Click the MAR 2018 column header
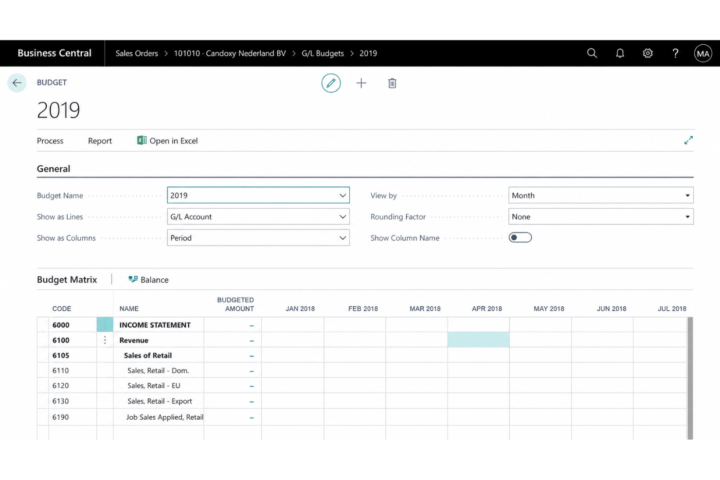This screenshot has height=480, width=720. coord(425,308)
